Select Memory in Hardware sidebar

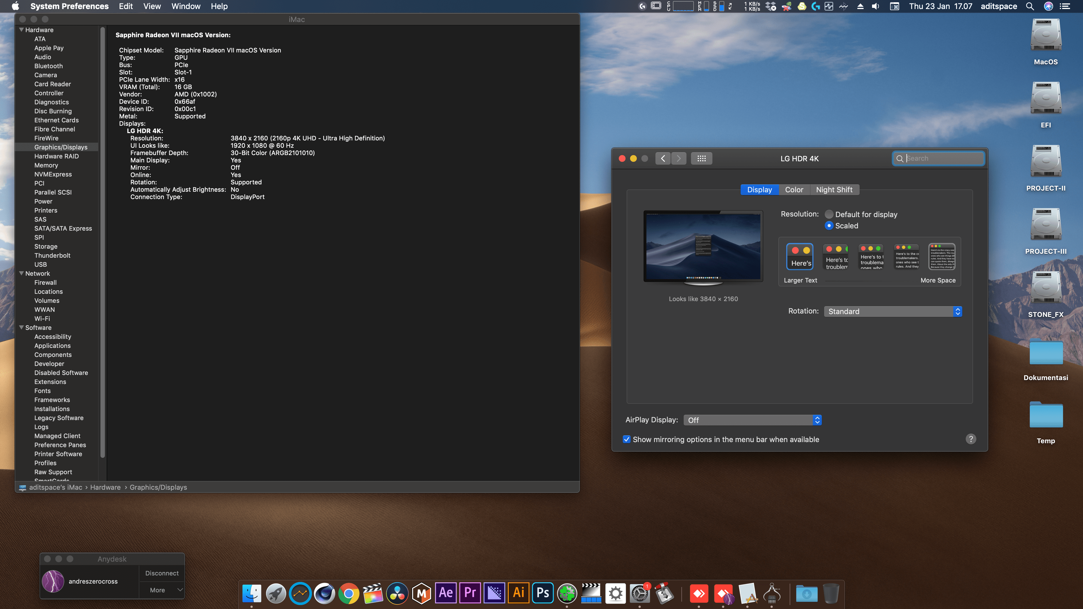pos(46,165)
